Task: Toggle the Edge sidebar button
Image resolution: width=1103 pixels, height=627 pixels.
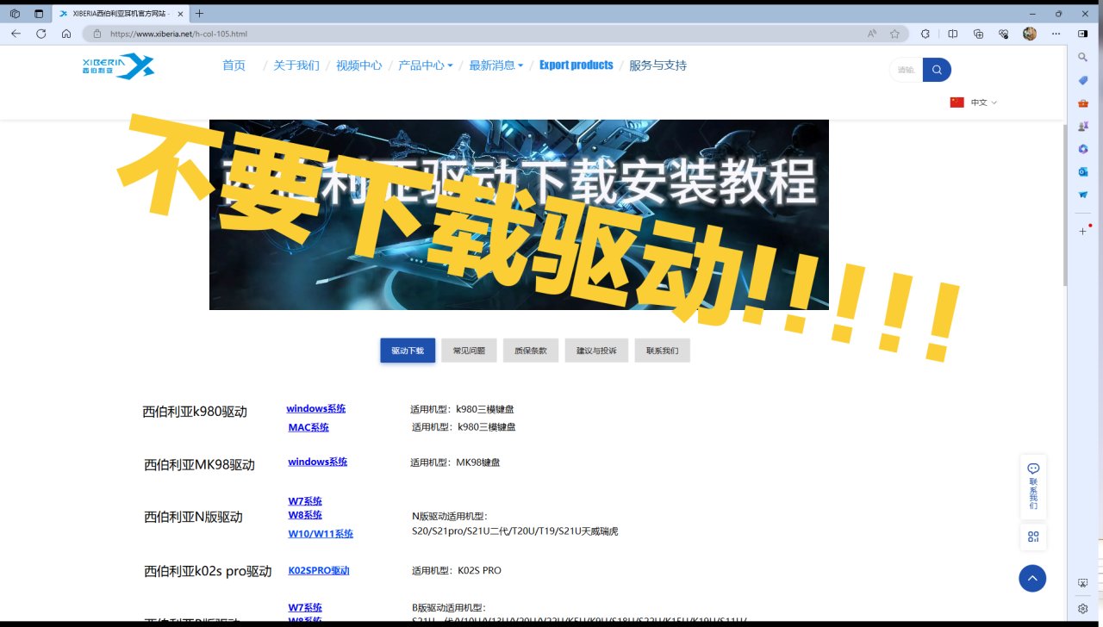Action: pyautogui.click(x=1083, y=34)
